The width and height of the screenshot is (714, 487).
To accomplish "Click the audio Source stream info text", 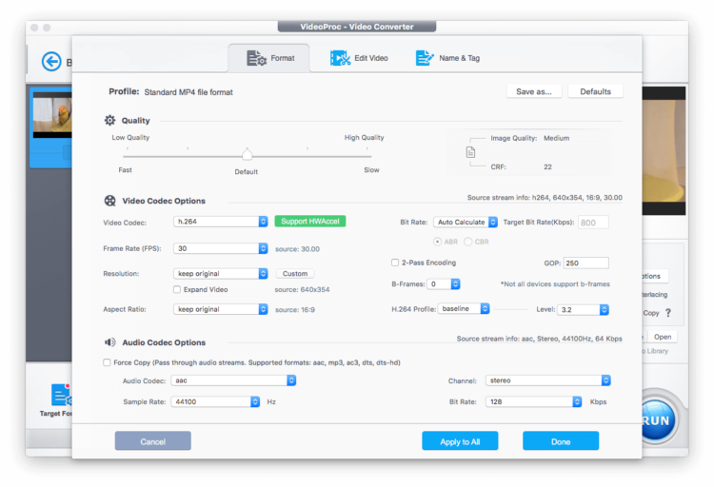I will point(540,339).
